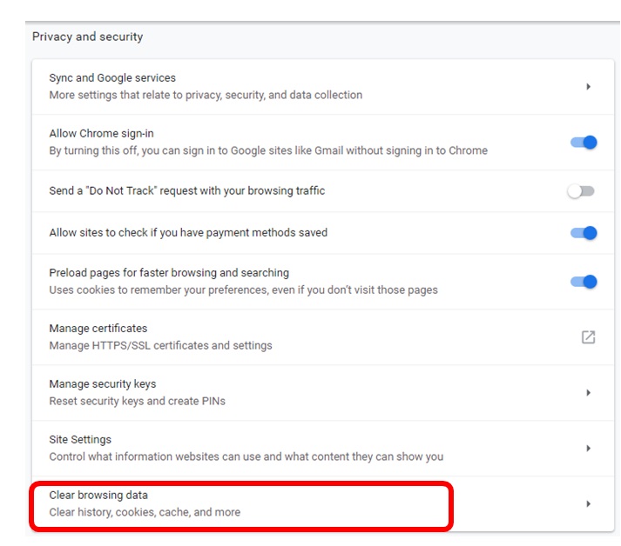Click the Manage certificates external link icon
This screenshot has height=546, width=621.
[588, 337]
